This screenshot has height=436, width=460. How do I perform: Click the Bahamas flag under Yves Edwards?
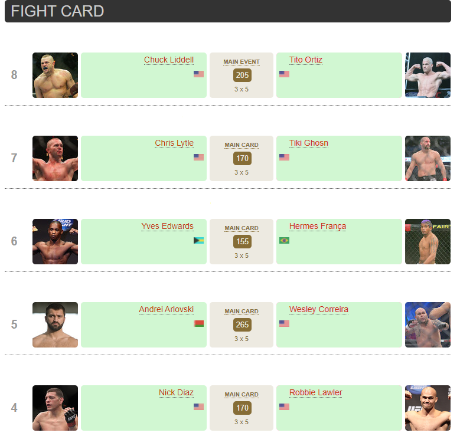click(x=198, y=241)
